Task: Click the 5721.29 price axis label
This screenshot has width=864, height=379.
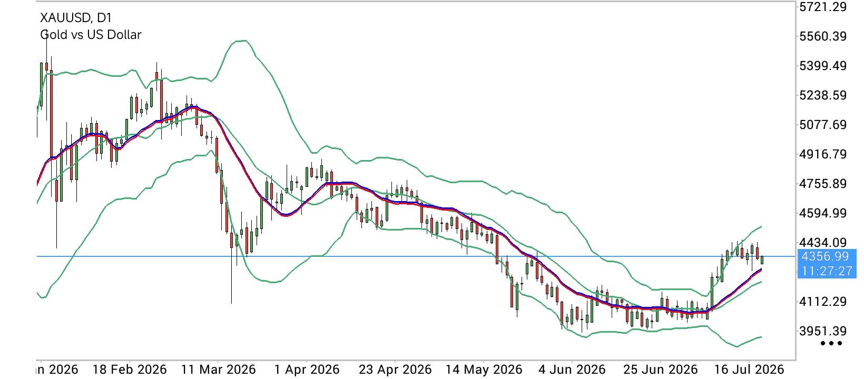Action: tap(823, 7)
